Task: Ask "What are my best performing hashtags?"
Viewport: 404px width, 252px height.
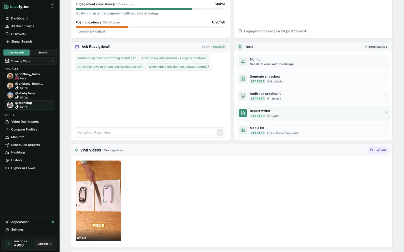Action: (106, 58)
